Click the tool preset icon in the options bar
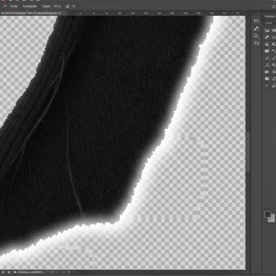 coord(5,6)
